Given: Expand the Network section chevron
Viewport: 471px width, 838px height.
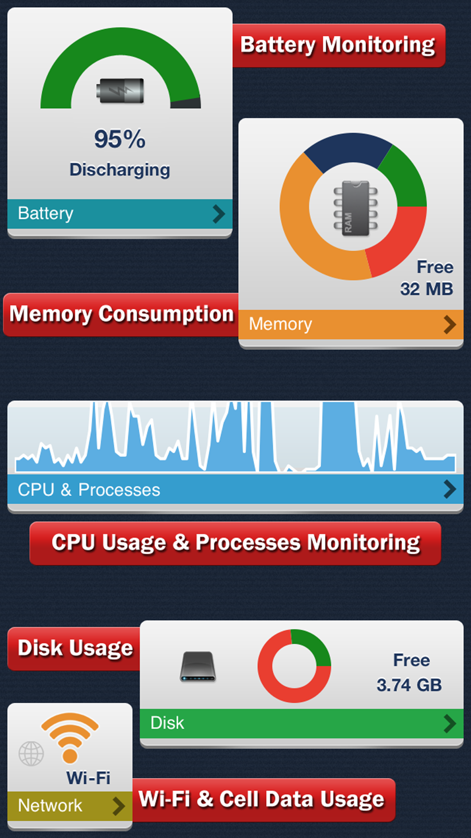Looking at the screenshot, I should pyautogui.click(x=119, y=806).
